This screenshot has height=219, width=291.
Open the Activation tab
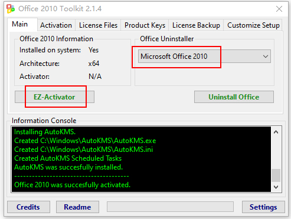pyautogui.click(x=56, y=25)
